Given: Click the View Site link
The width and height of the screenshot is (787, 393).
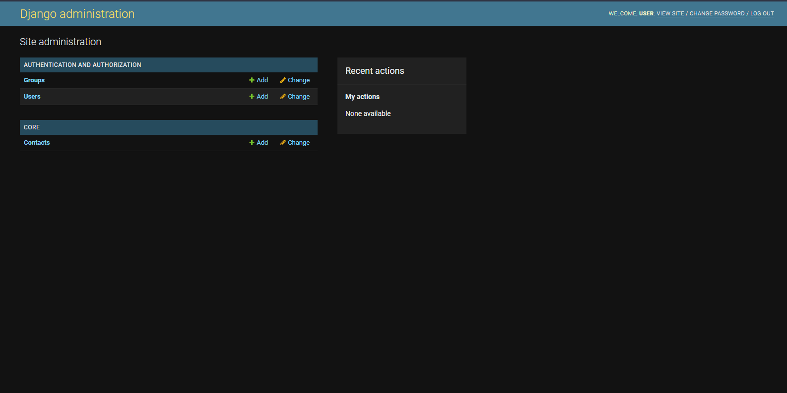Looking at the screenshot, I should pyautogui.click(x=670, y=14).
